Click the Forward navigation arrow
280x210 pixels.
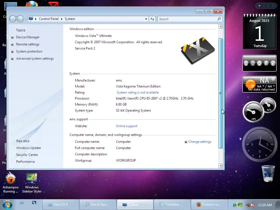pyautogui.click(x=20, y=19)
